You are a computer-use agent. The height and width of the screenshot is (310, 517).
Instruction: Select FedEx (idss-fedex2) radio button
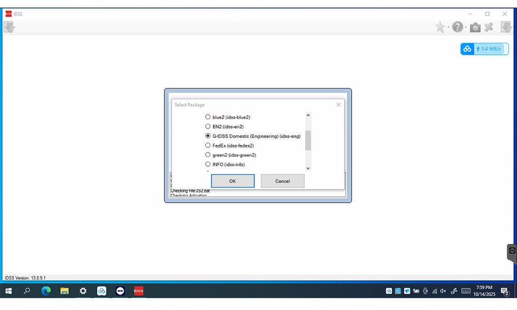(x=208, y=146)
